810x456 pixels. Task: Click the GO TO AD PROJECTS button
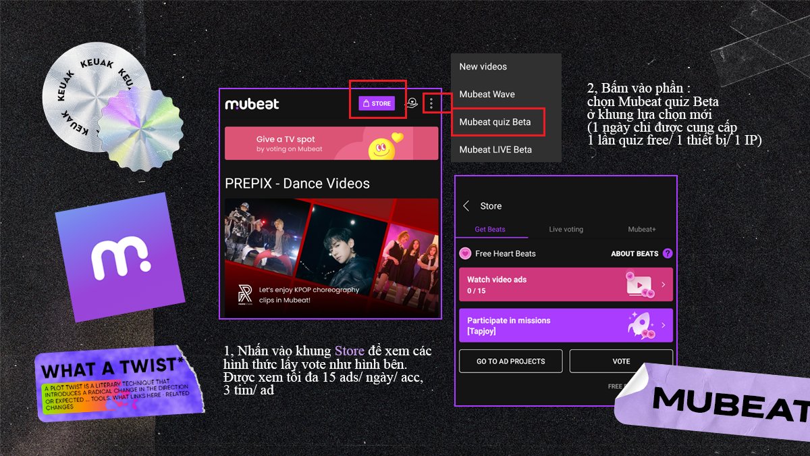510,361
